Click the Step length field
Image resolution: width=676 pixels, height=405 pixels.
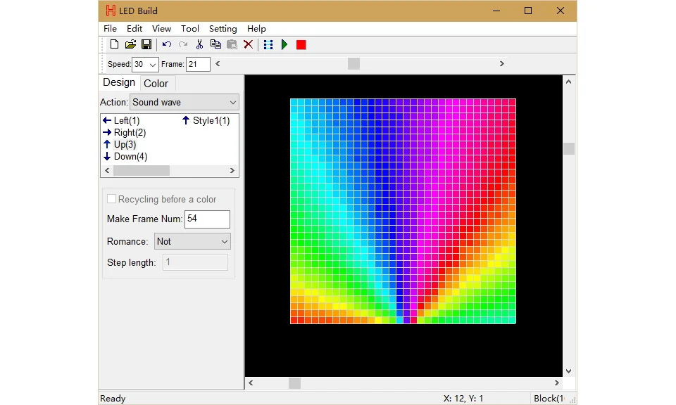pos(195,262)
